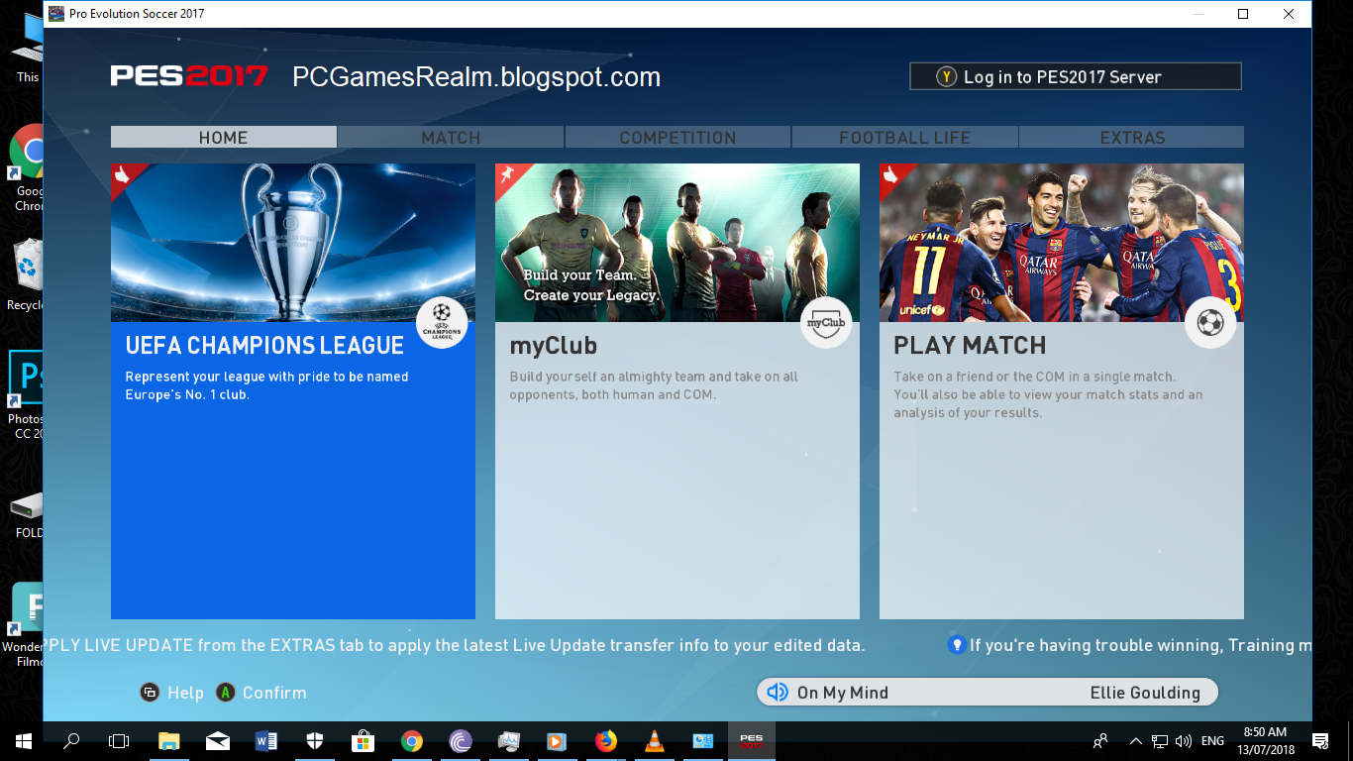
Task: Open the Play Match Barcelona players thumbnail
Action: [1062, 243]
